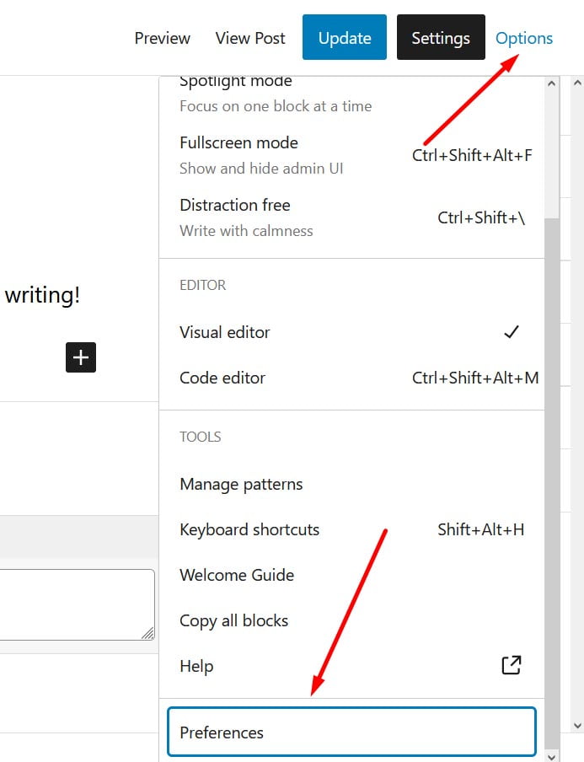The height and width of the screenshot is (762, 584).
Task: Click the textarea resize grip corner
Action: tap(148, 633)
